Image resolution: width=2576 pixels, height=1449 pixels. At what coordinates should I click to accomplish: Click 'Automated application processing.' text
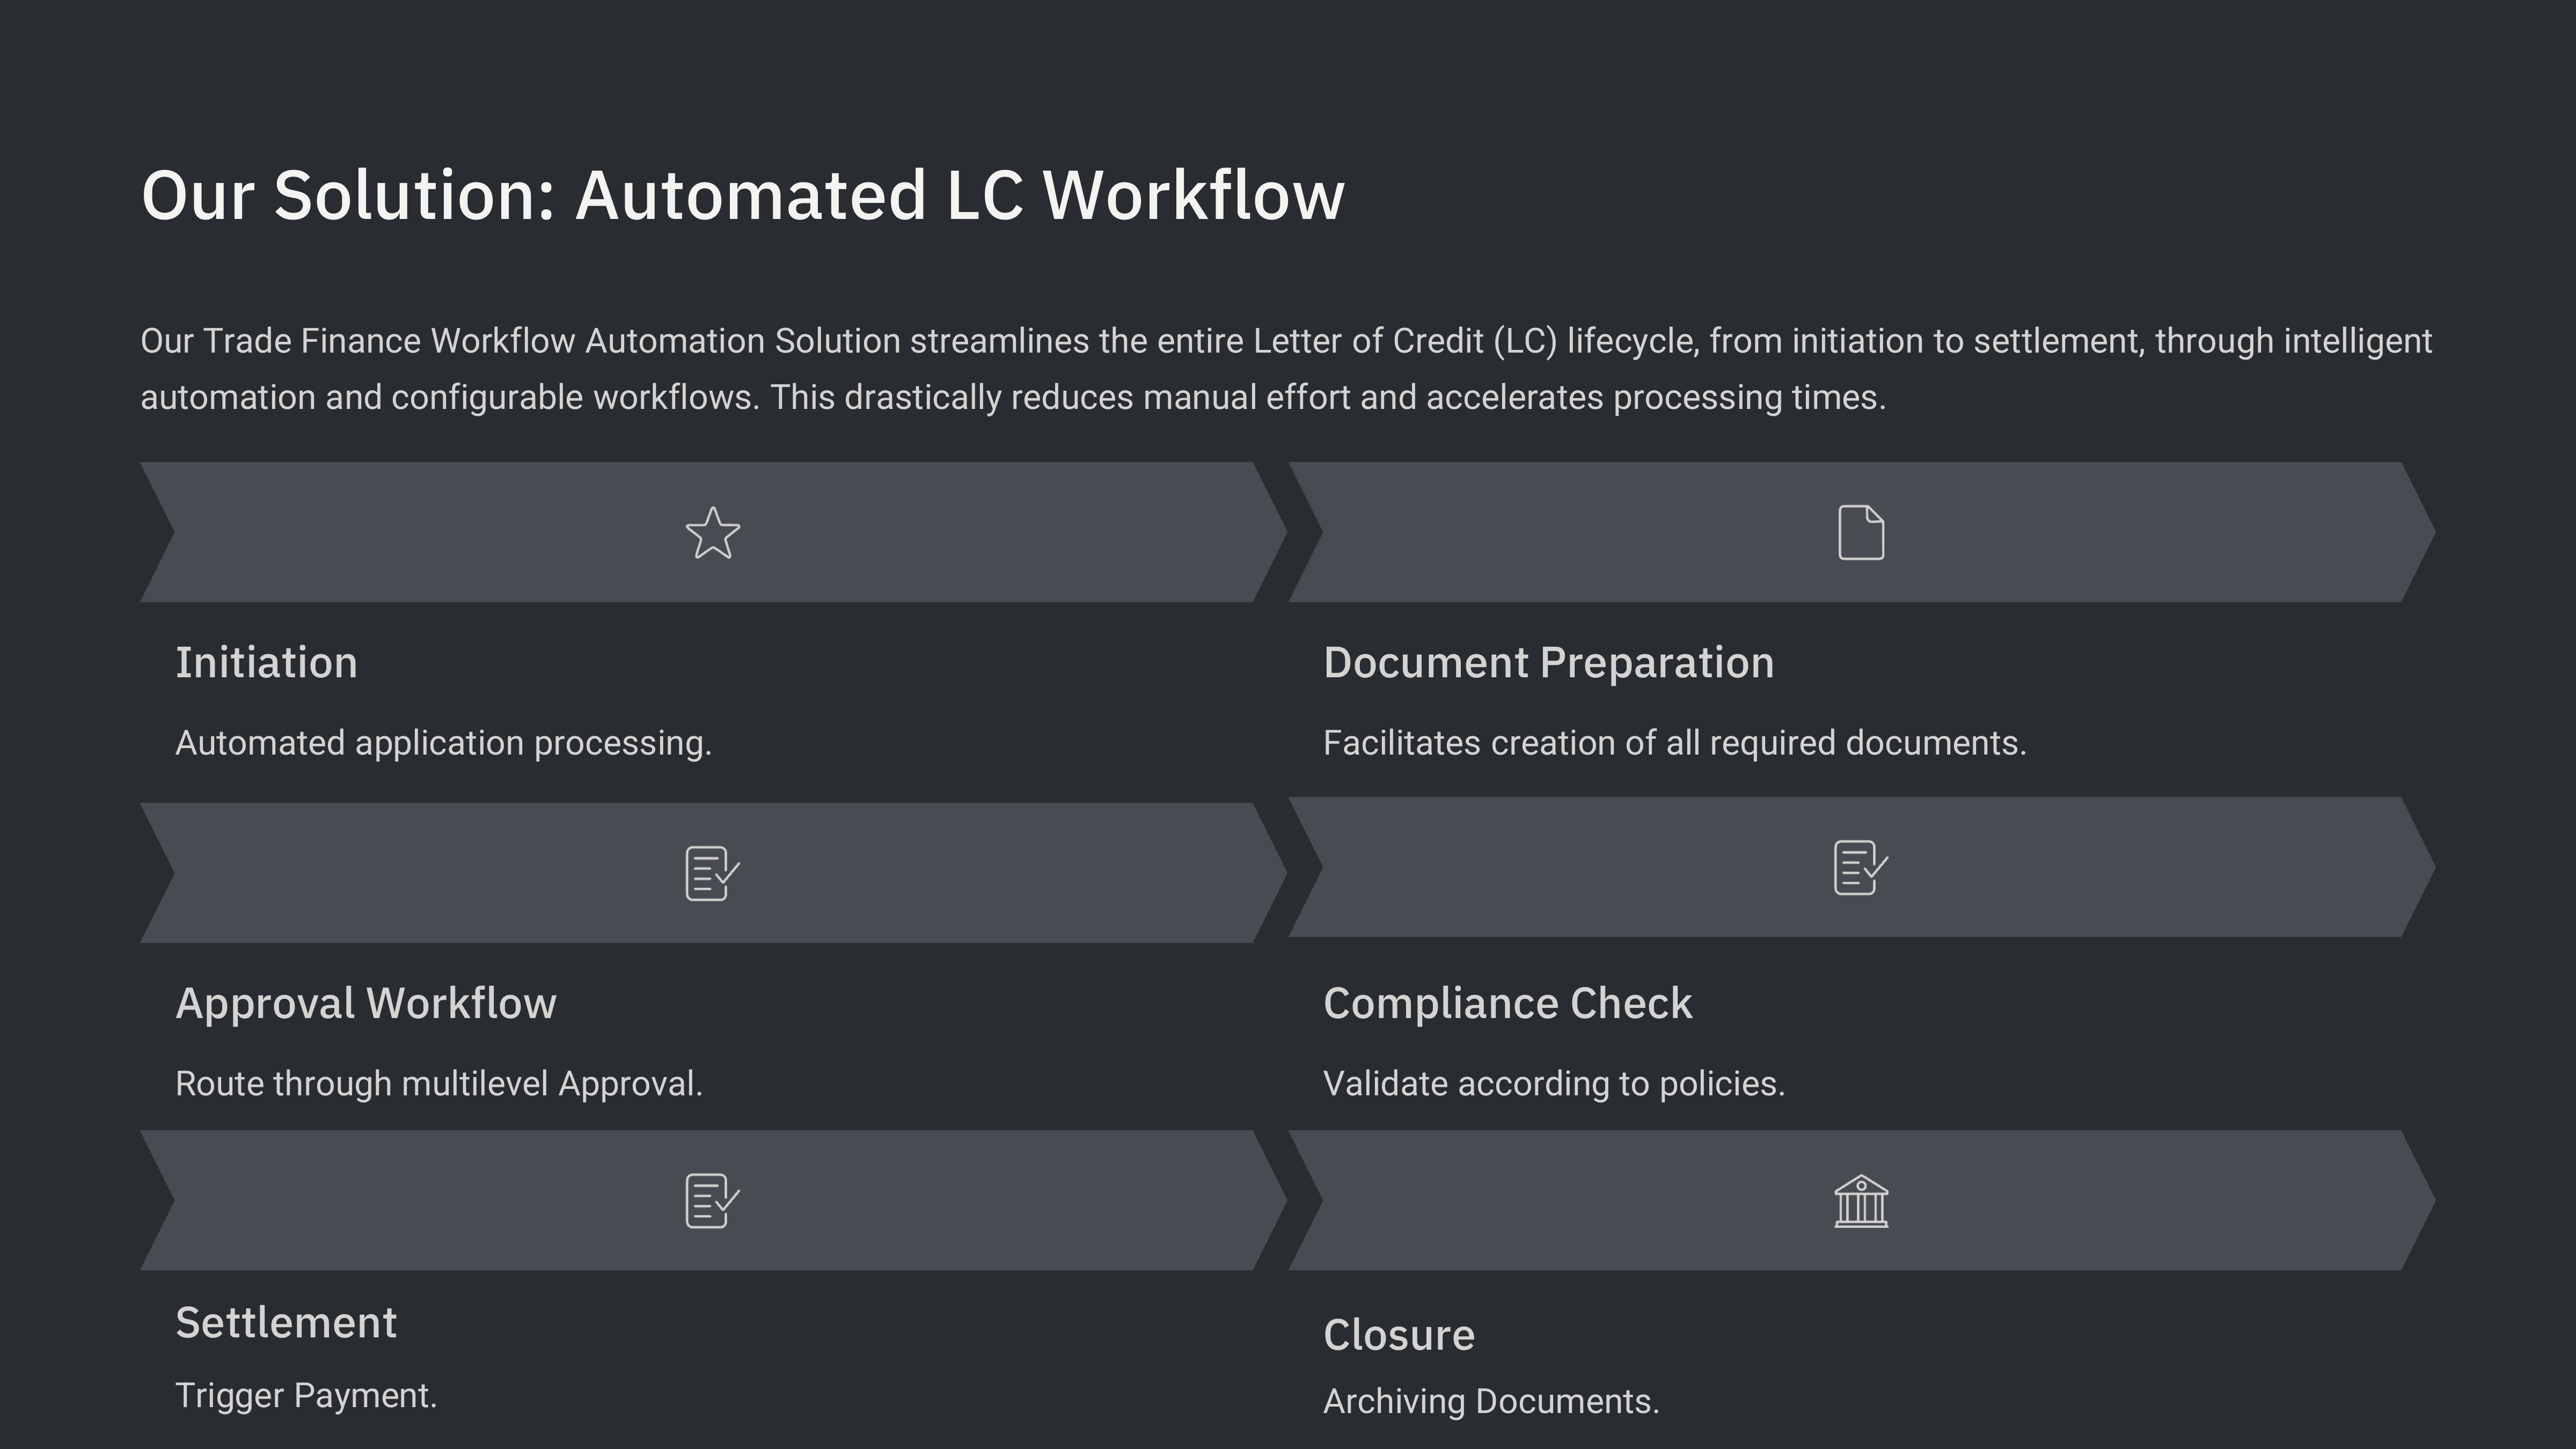coord(443,743)
